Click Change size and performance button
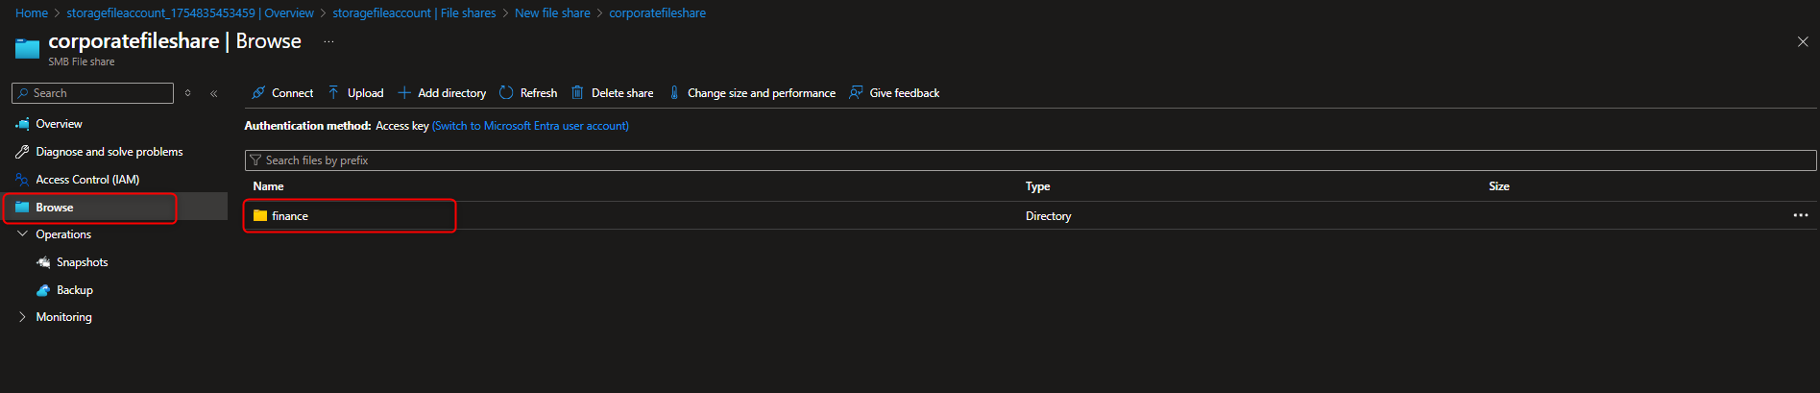The height and width of the screenshot is (393, 1820). tap(752, 93)
